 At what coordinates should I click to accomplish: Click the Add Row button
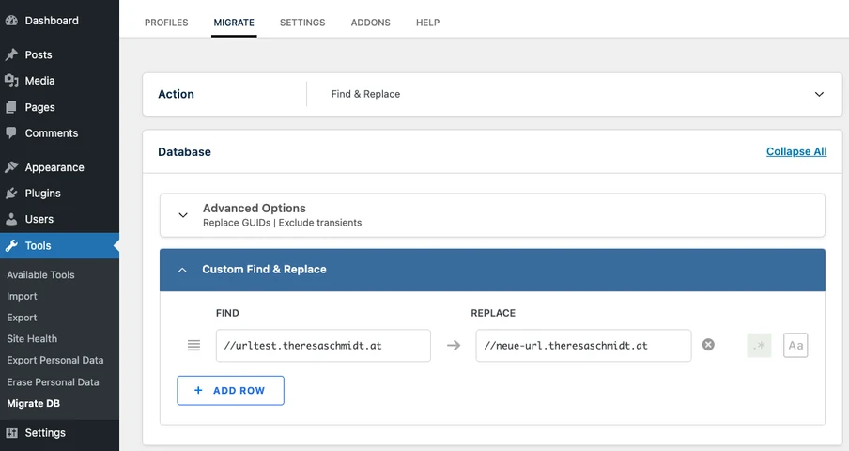[x=231, y=390]
